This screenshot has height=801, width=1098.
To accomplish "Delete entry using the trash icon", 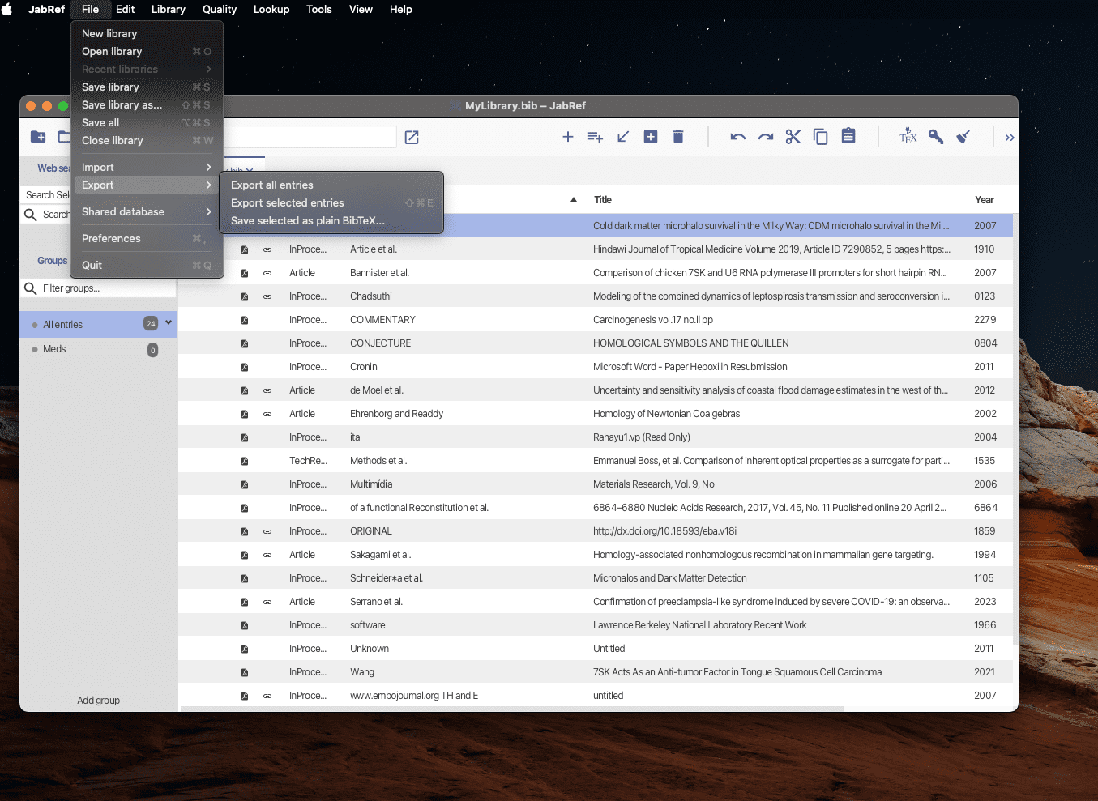I will (x=678, y=137).
